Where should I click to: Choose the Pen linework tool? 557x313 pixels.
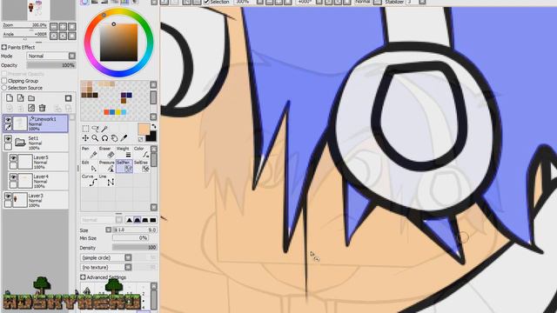(x=89, y=153)
